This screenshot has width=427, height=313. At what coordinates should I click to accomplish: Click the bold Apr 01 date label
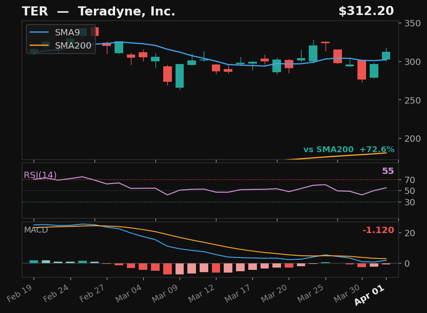370,295
